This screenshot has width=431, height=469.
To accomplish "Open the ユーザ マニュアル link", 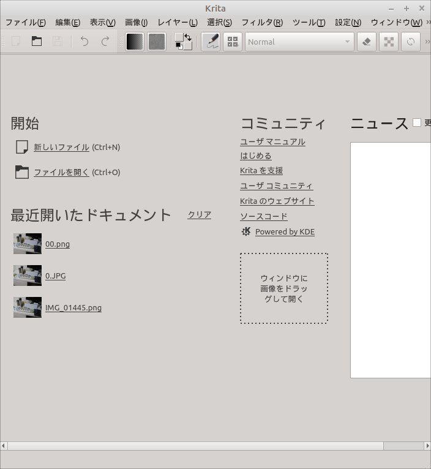I will (x=272, y=142).
